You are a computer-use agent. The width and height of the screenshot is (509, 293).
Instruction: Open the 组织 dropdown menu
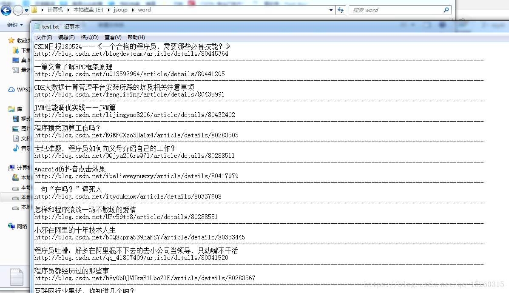pos(15,25)
